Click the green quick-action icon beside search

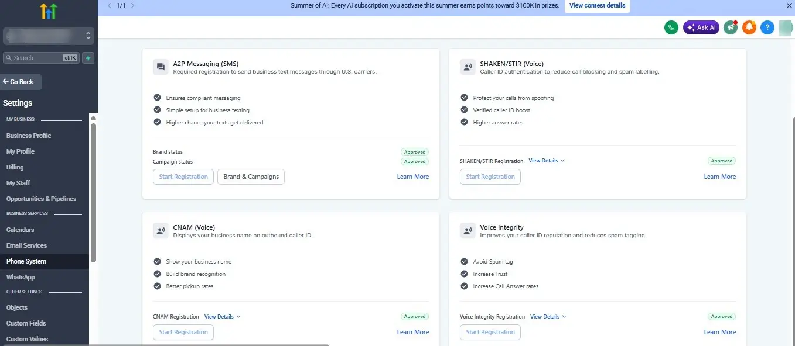[88, 58]
